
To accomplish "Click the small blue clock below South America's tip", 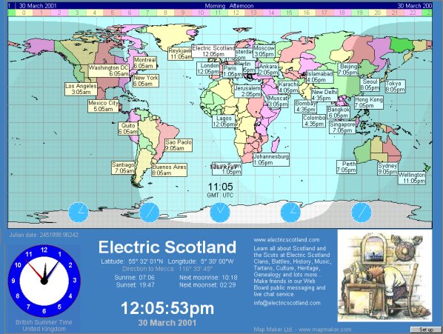I will click(x=149, y=213).
